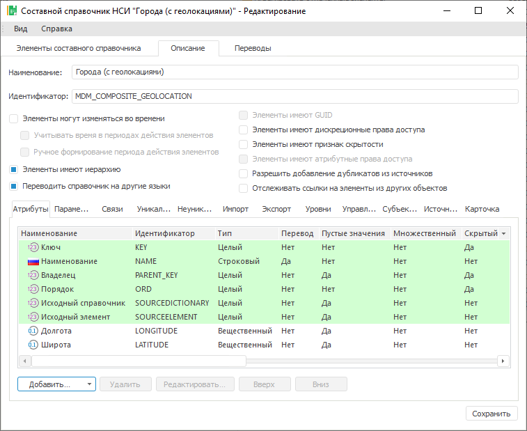Image resolution: width=527 pixels, height=431 pixels.
Task: Click the real-number icon beside Широта
Action: [33, 345]
